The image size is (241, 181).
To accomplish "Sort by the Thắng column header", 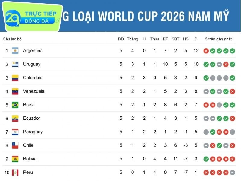I will [133, 39].
